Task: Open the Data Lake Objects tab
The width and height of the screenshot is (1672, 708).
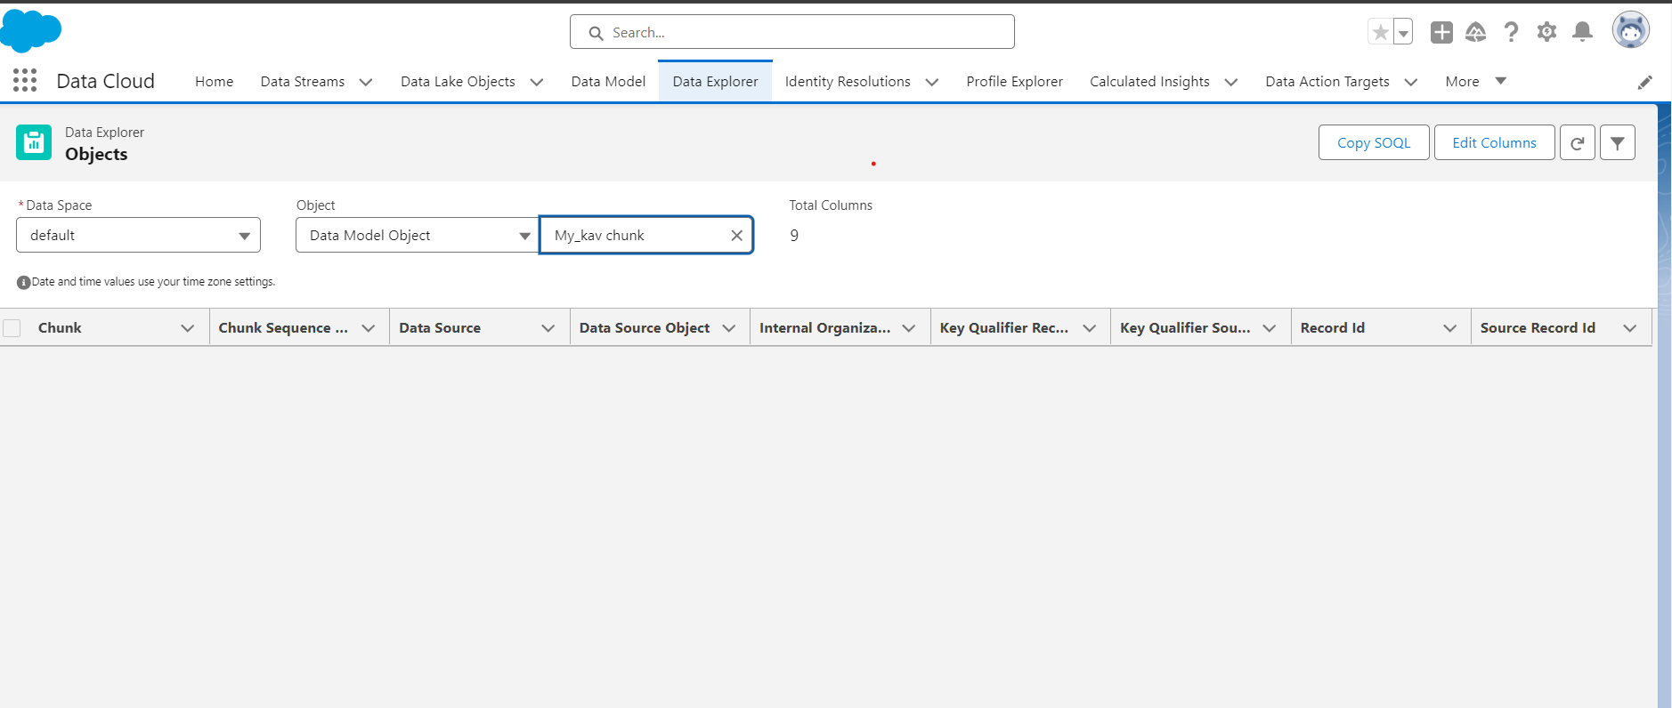Action: click(458, 82)
